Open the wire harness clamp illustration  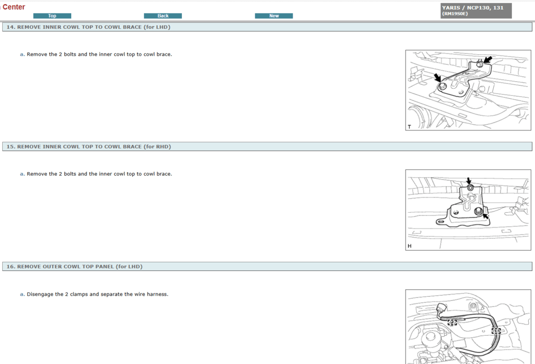pos(468,327)
